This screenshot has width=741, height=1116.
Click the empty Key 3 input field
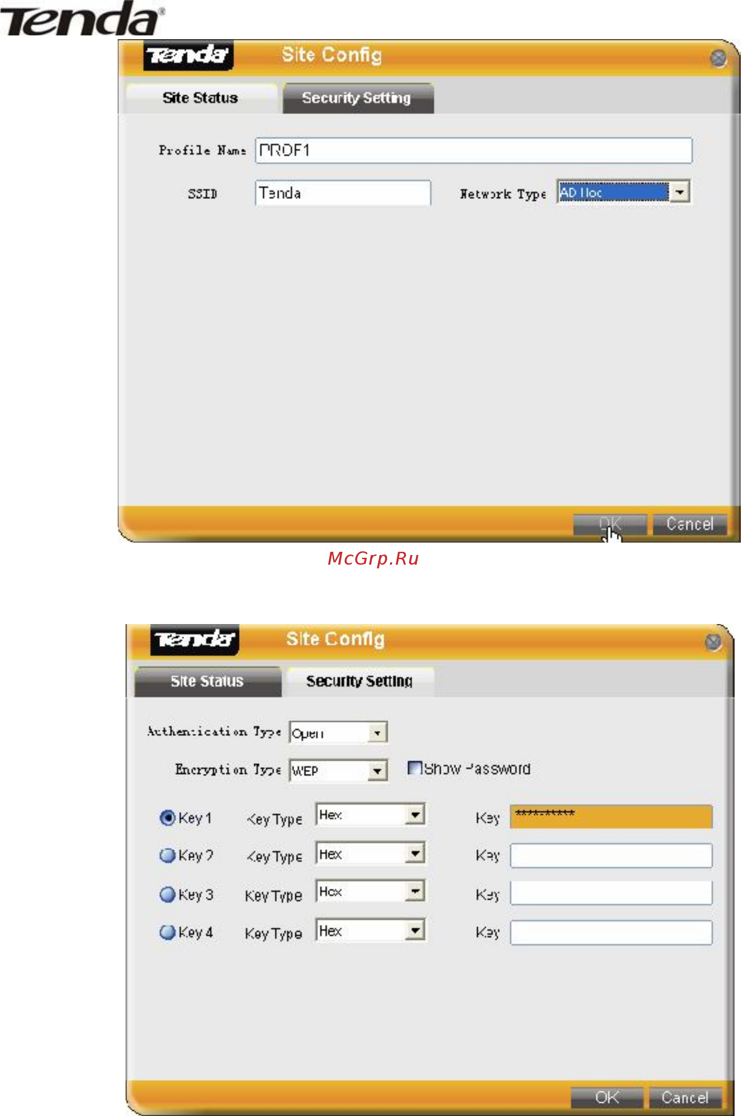tap(611, 893)
